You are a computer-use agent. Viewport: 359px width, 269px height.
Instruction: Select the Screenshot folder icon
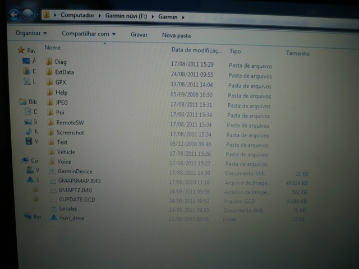click(x=51, y=132)
